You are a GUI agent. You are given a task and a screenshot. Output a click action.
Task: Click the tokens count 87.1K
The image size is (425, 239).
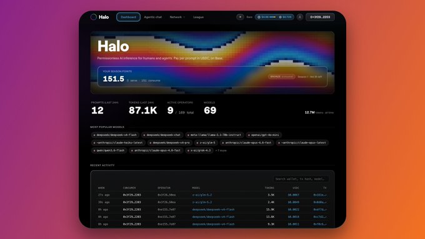[x=143, y=110]
